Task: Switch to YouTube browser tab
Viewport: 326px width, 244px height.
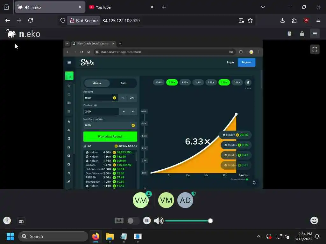Action: click(121, 7)
